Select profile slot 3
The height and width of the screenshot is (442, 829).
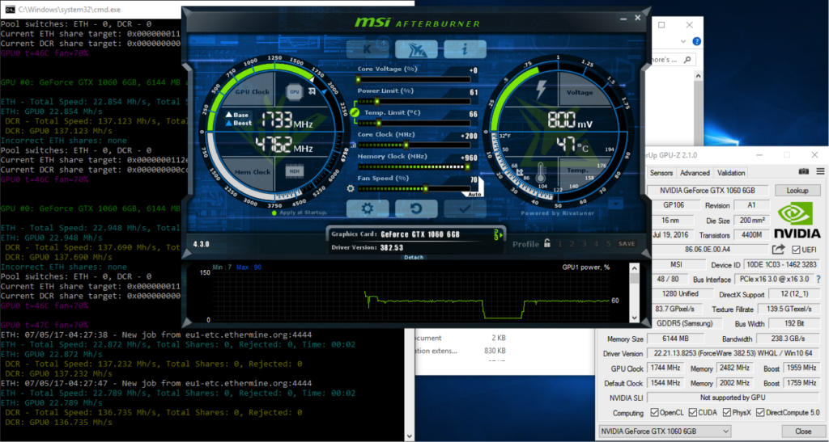584,244
